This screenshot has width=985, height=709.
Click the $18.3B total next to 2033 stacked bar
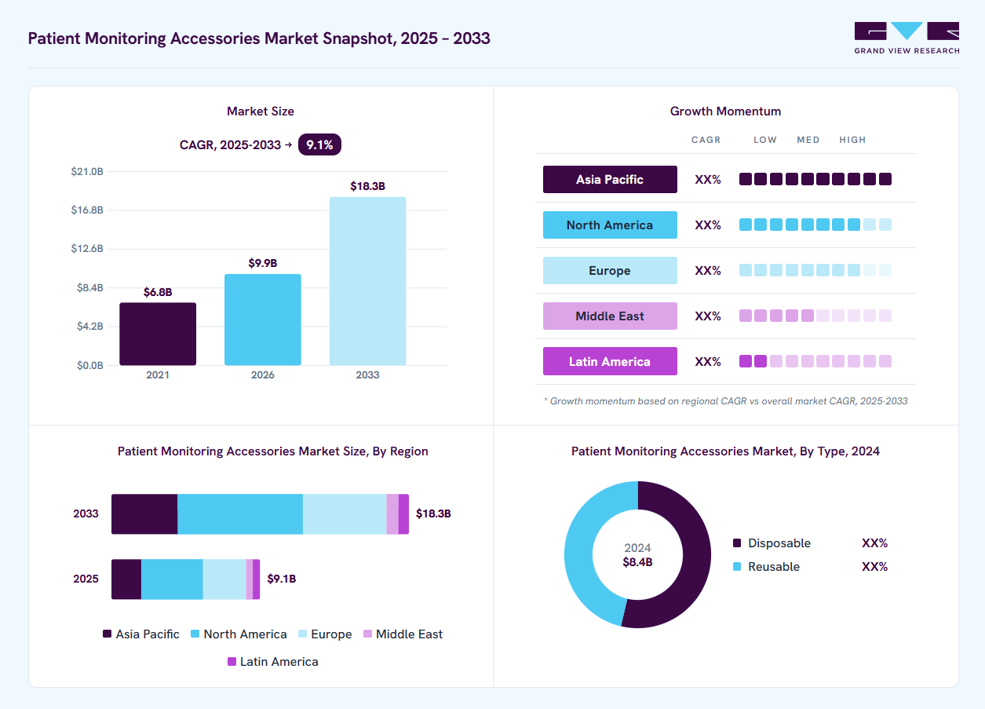433,513
